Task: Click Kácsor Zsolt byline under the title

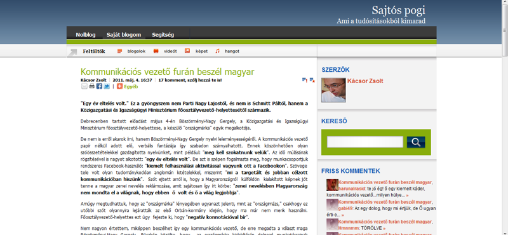Action: pos(93,80)
